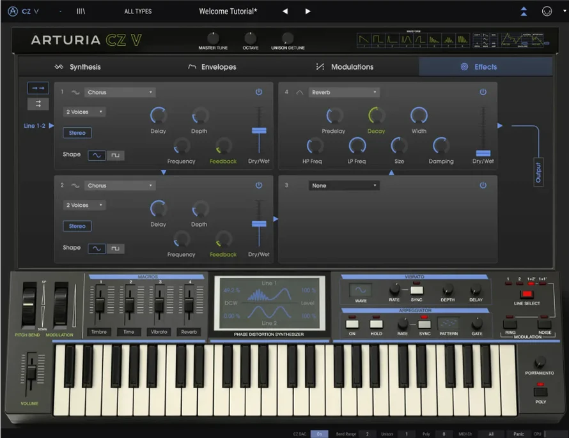Click the Reverb HP Freq knob
The width and height of the screenshot is (569, 438).
pyautogui.click(x=315, y=146)
